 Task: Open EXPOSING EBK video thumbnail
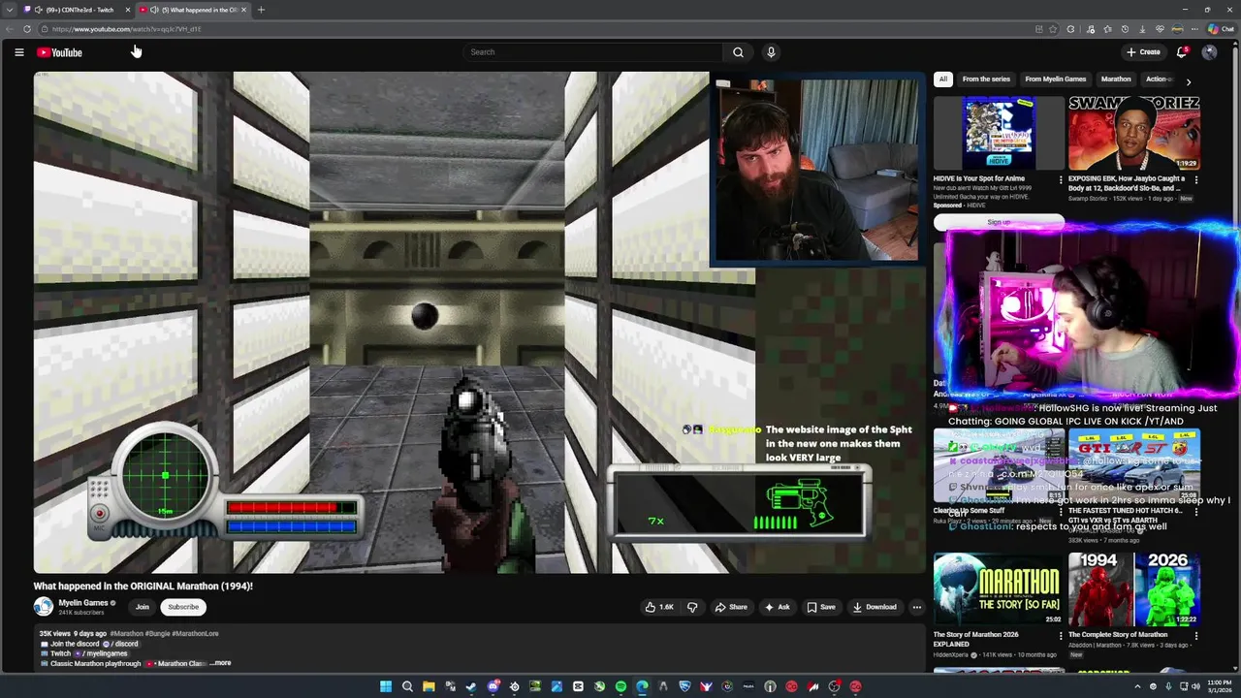point(1134,132)
